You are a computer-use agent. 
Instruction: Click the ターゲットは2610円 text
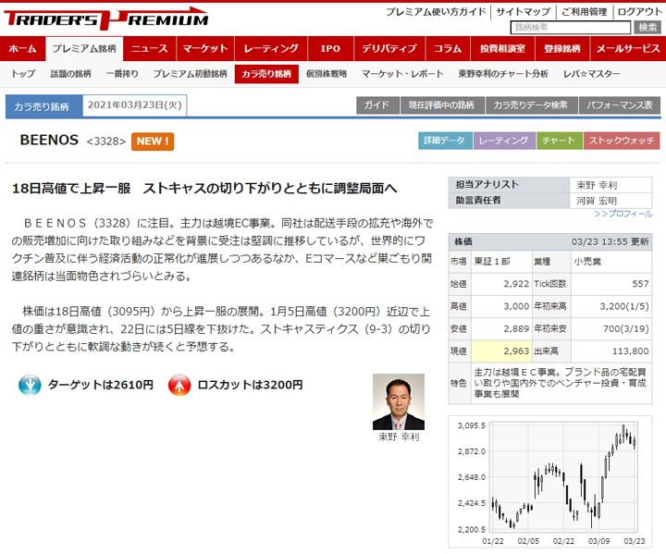[x=101, y=385]
